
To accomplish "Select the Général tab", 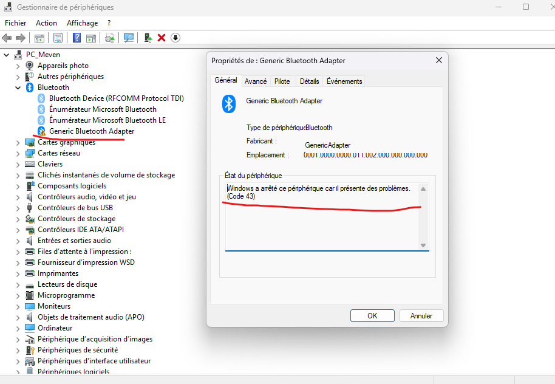I will (226, 80).
